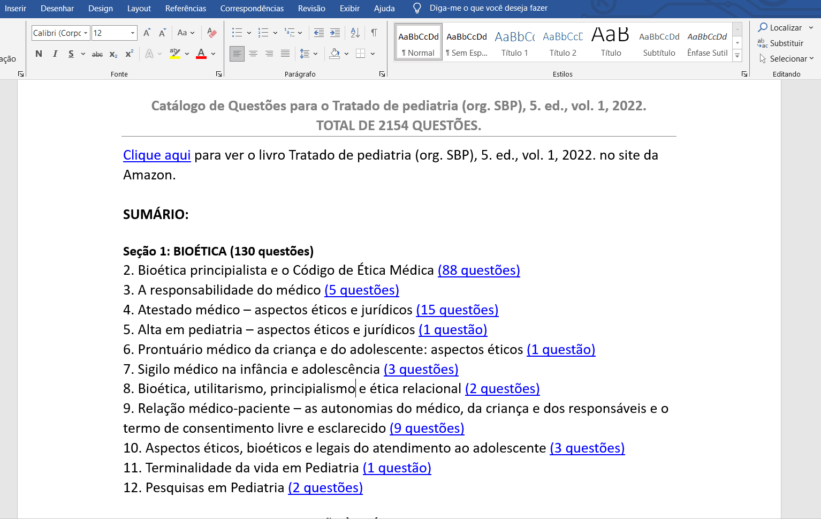Screen dimensions: 821x519
Task: Click the Increase Indent icon
Action: pyautogui.click(x=335, y=33)
